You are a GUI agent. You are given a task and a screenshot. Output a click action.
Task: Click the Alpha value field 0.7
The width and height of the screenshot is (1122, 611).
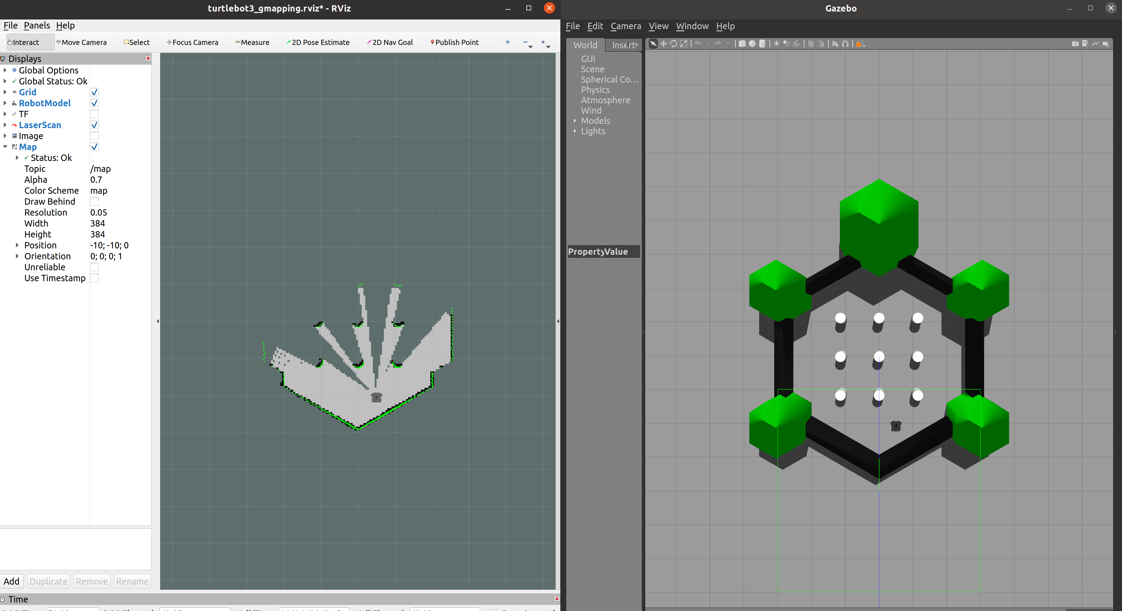(x=96, y=180)
